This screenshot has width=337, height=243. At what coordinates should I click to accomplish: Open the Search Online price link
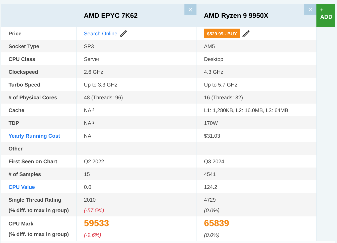coord(100,34)
